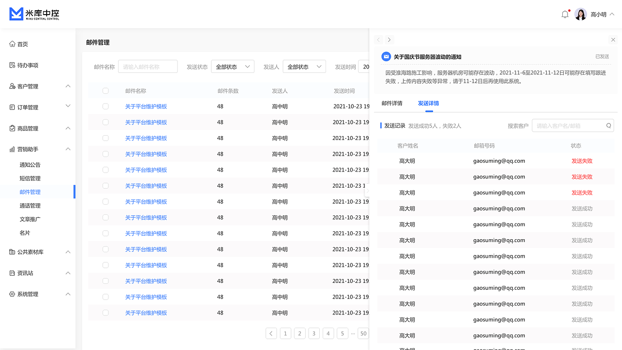Click the 首页 home icon
Viewport: 622px width, 350px height.
point(12,44)
